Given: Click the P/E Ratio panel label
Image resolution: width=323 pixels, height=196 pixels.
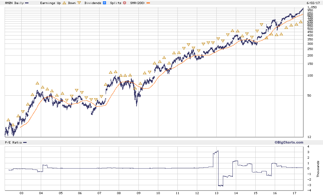Looking at the screenshot, I should coord(13,143).
